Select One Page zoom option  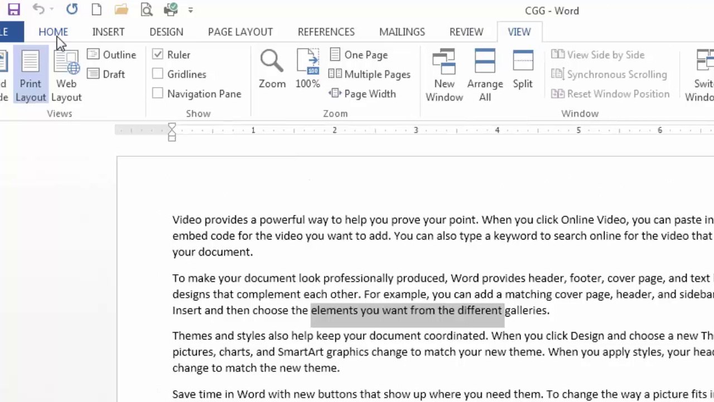pos(359,55)
